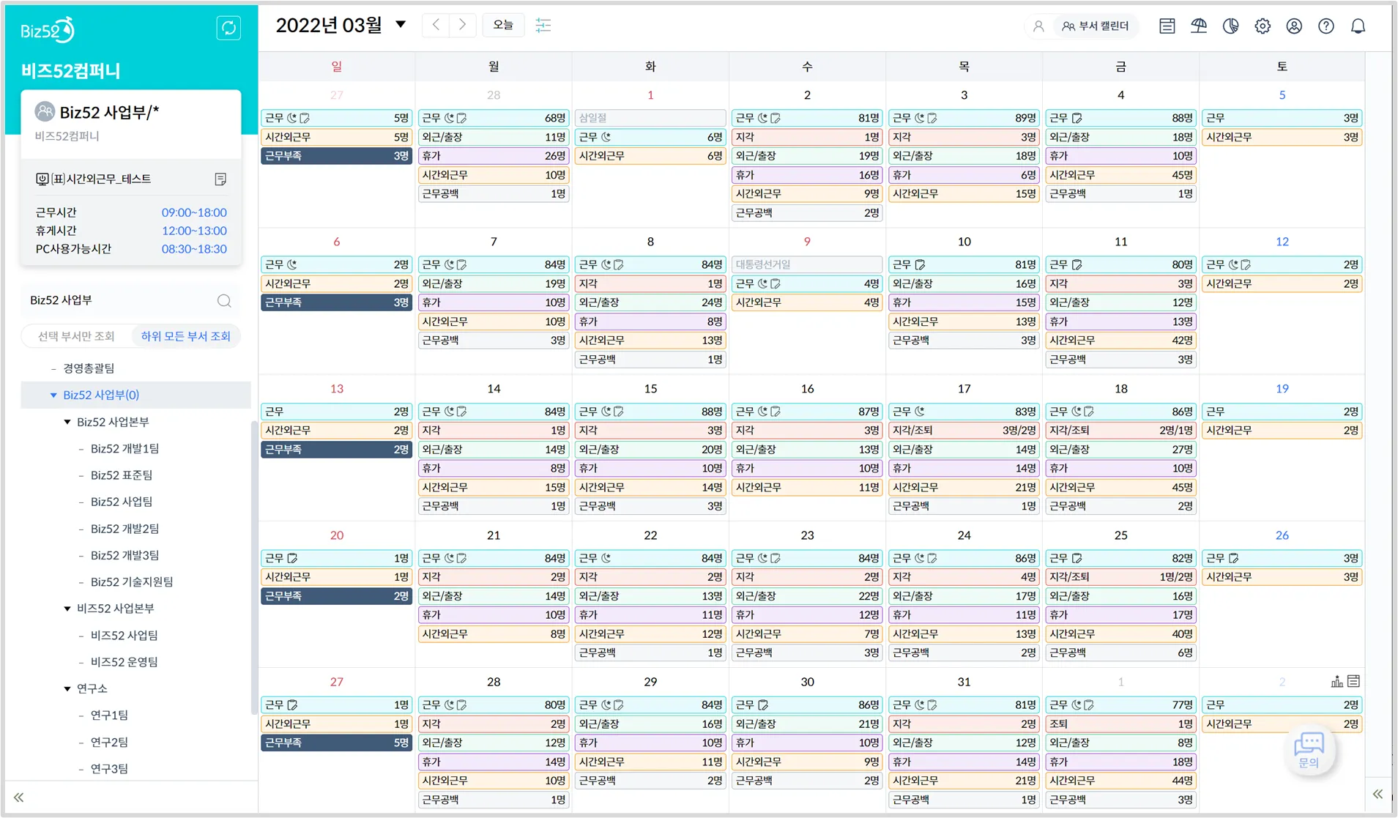This screenshot has width=1398, height=818.
Task: Select 연구3팀 in the tree
Action: [109, 769]
